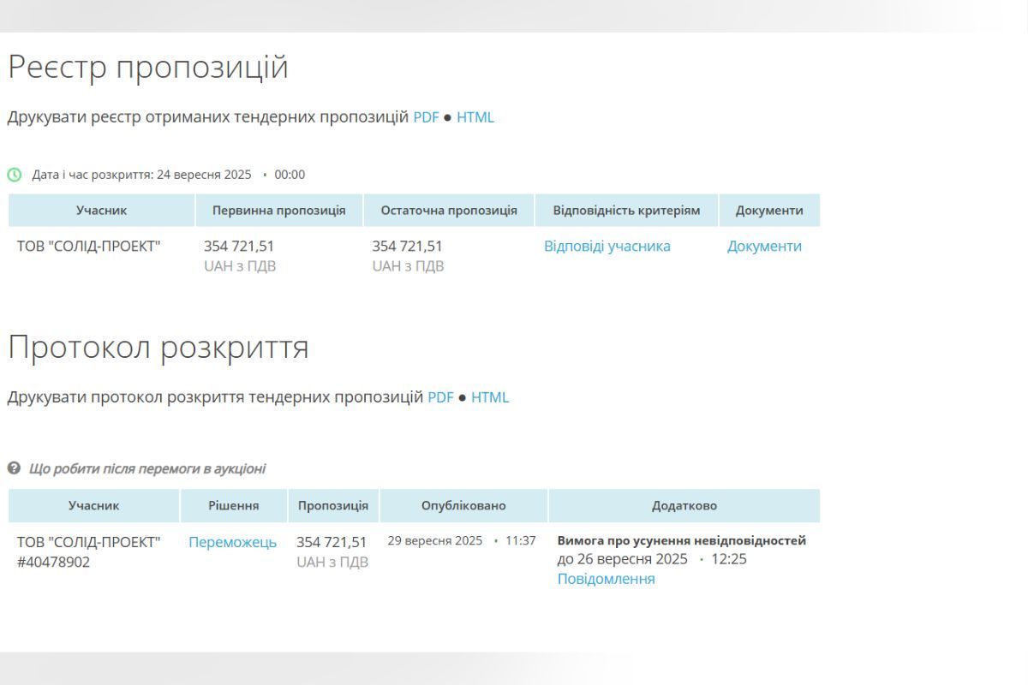Open the 'Документи' link in the СОЛІД-ПРОЕКТ row
This screenshot has height=685, width=1028.
coord(764,247)
